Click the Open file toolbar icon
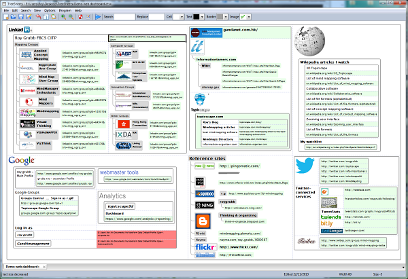Image resolution: width=408 pixels, height=279 pixels. (14, 17)
